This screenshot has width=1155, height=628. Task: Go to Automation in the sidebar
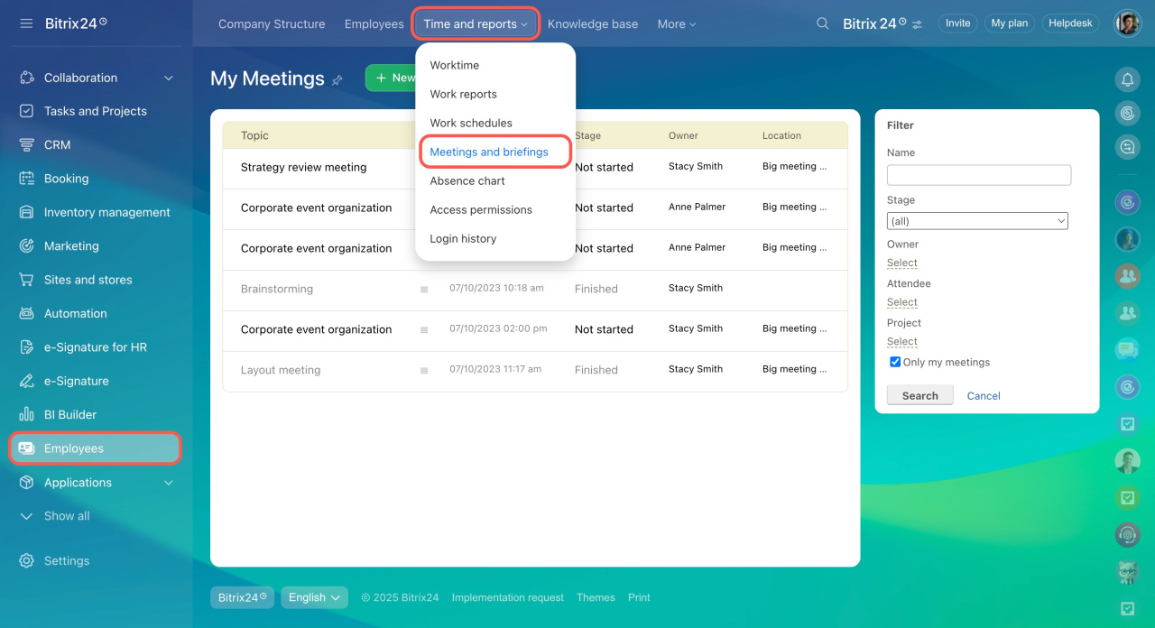pos(75,313)
